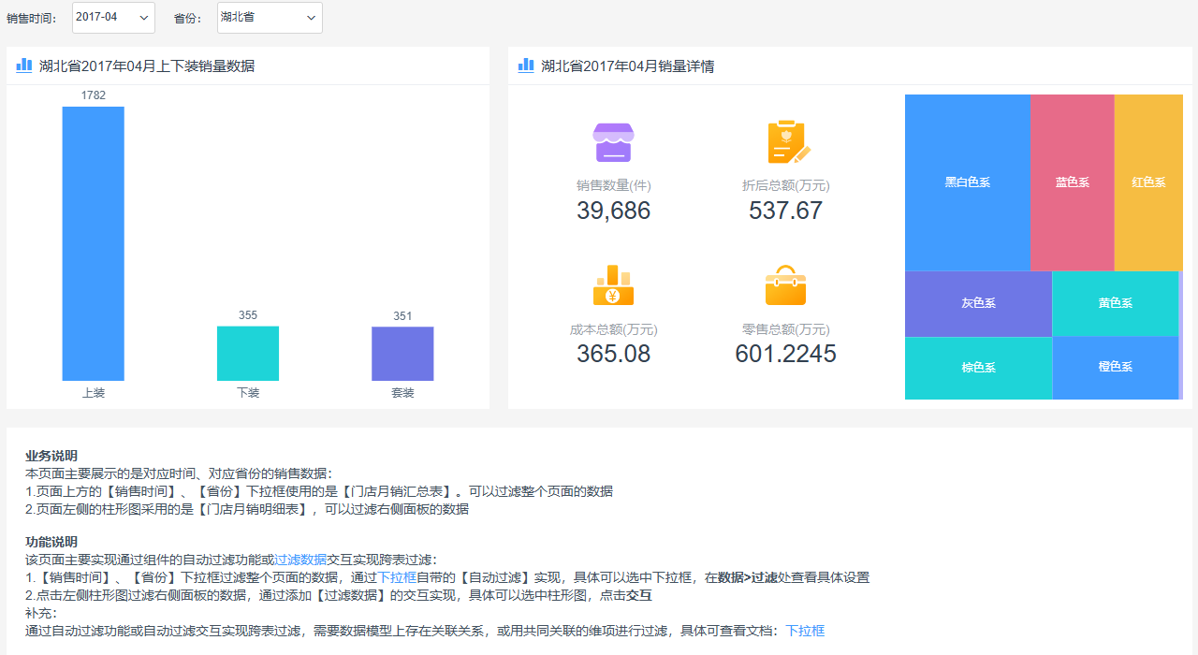The image size is (1198, 655).
Task: Click the 黑白色系 treemap block
Action: (x=967, y=182)
